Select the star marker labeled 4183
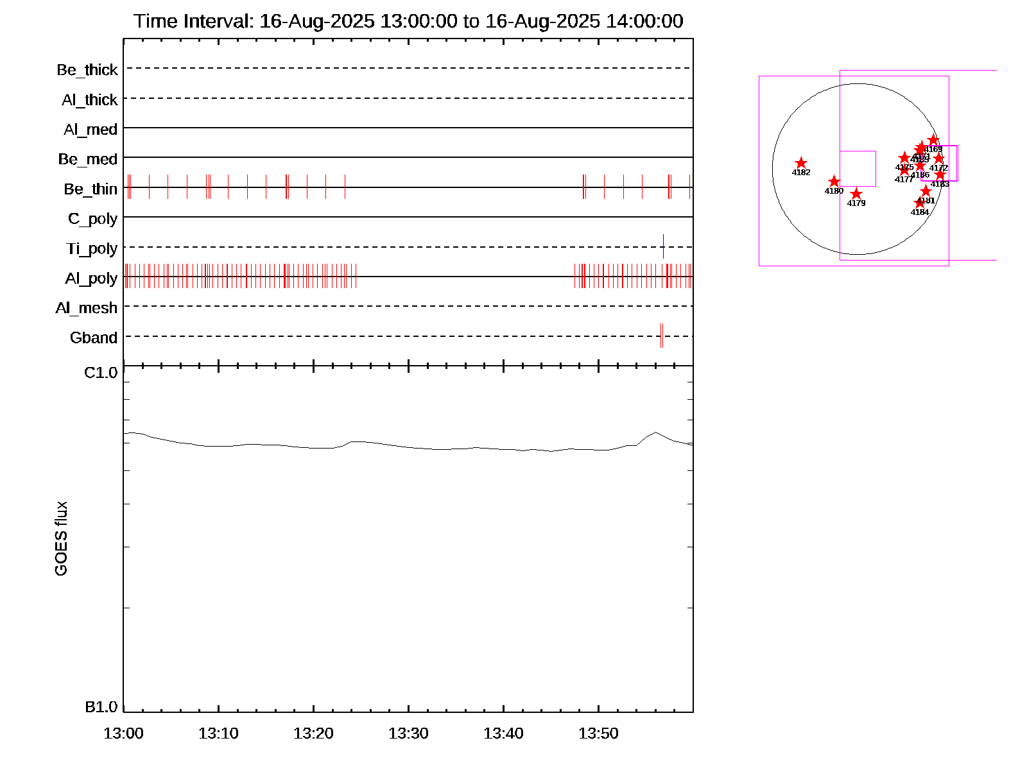This screenshot has height=770, width=1027. [940, 175]
